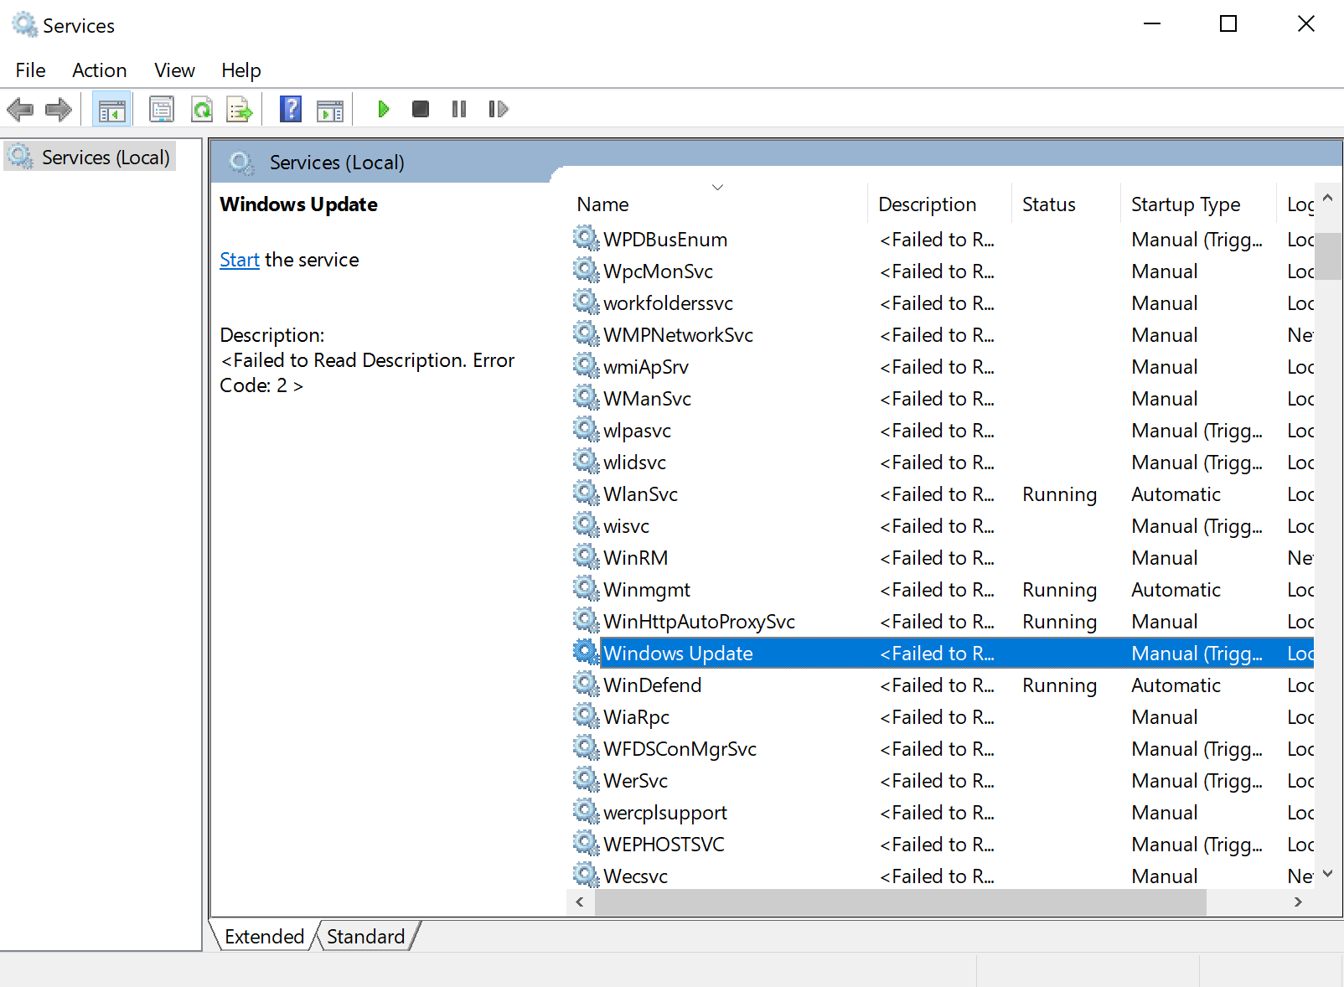Click the vertical scrollbar thumb
Screen dimensions: 1344x987
pyautogui.click(x=1328, y=256)
